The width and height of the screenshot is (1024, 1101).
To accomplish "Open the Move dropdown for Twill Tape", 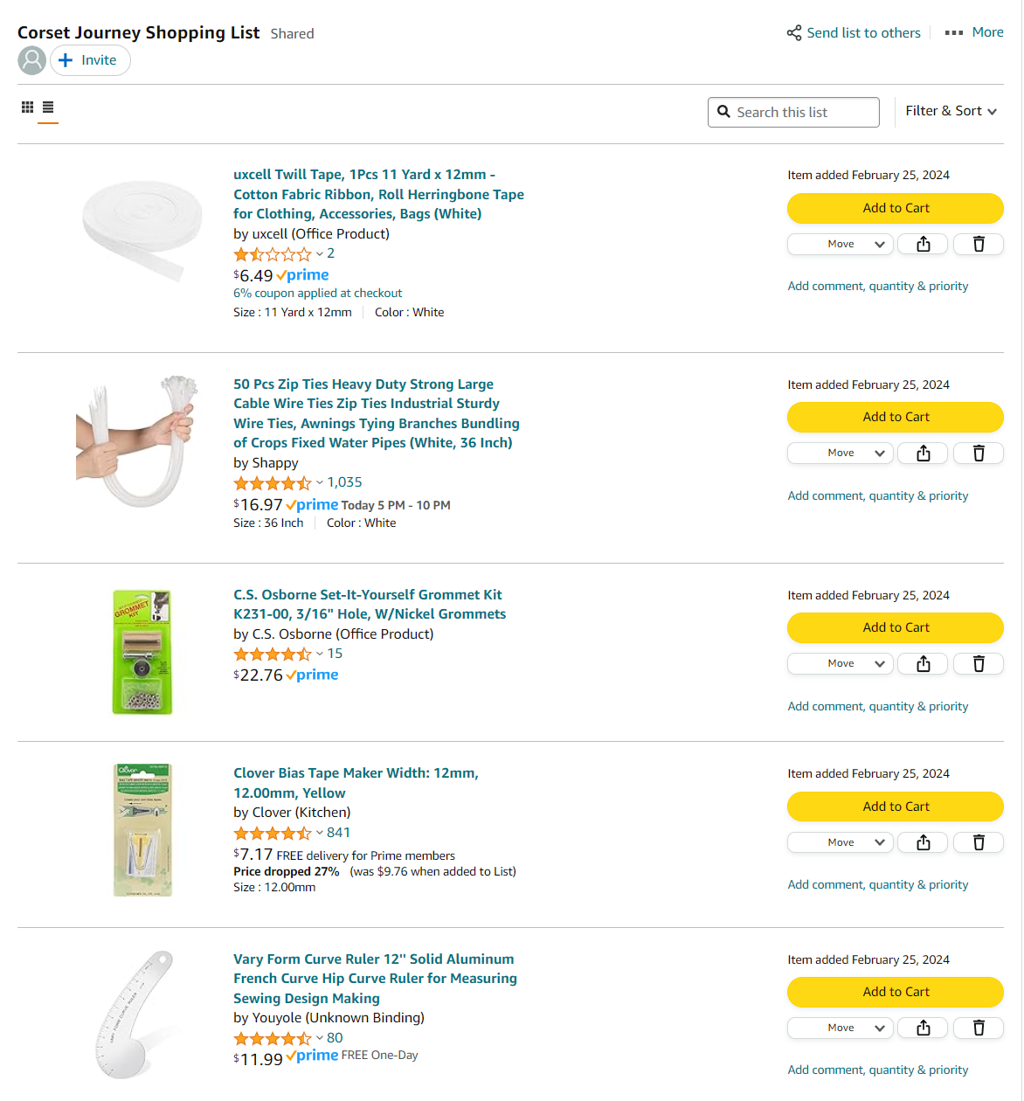I will click(x=840, y=244).
